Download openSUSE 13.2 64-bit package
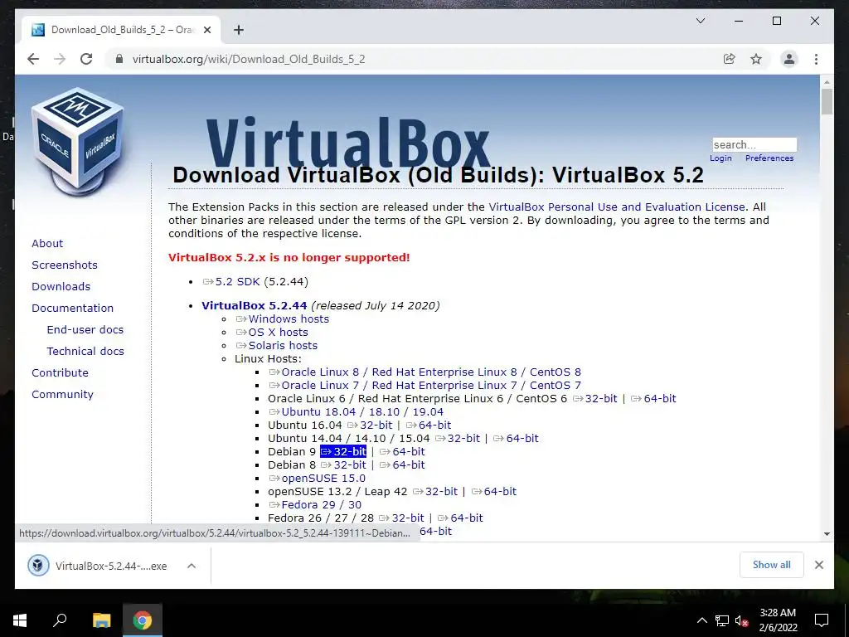849x637 pixels. 494,491
